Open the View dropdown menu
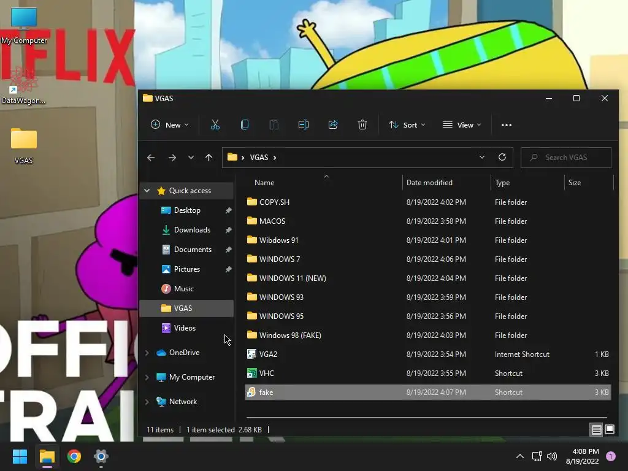 462,125
